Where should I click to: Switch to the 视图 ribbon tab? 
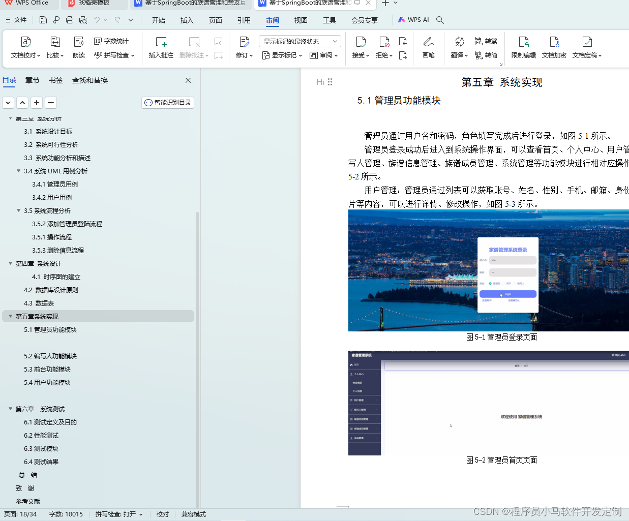pos(301,20)
